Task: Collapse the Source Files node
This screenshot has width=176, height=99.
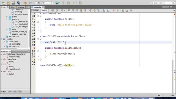Action: 4,42
